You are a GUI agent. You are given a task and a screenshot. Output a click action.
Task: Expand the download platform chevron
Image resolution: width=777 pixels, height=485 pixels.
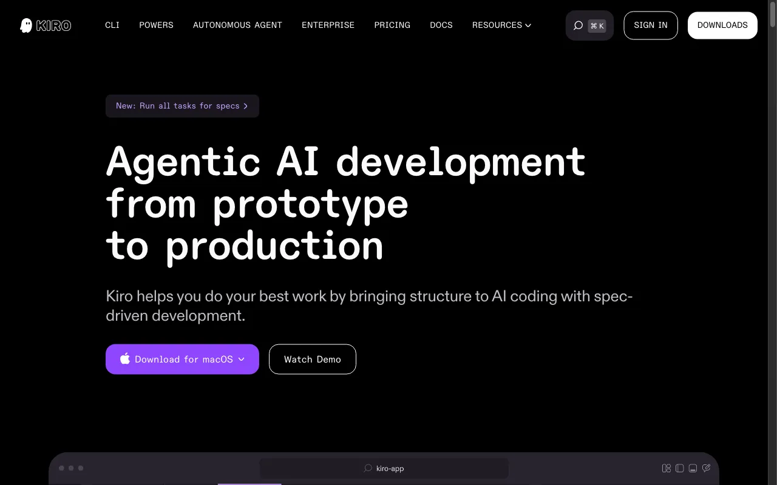coord(242,360)
